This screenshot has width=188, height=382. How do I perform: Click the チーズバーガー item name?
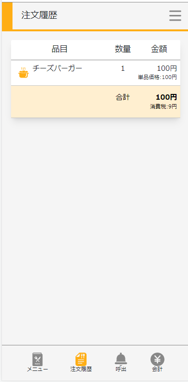pos(57,68)
